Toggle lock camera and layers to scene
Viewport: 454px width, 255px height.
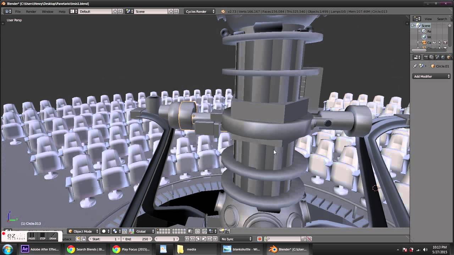tap(190, 231)
